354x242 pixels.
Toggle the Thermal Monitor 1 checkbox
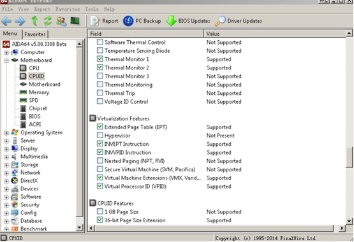[100, 59]
